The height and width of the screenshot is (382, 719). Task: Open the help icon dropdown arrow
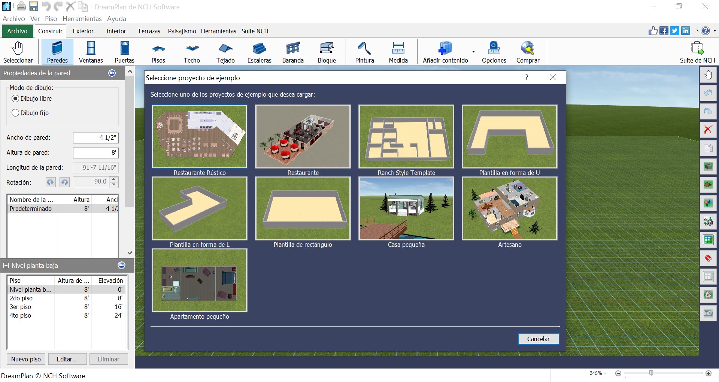pyautogui.click(x=715, y=31)
